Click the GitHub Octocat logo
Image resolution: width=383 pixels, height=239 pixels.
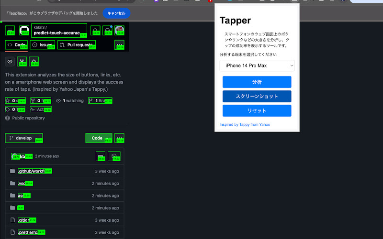[24, 31]
